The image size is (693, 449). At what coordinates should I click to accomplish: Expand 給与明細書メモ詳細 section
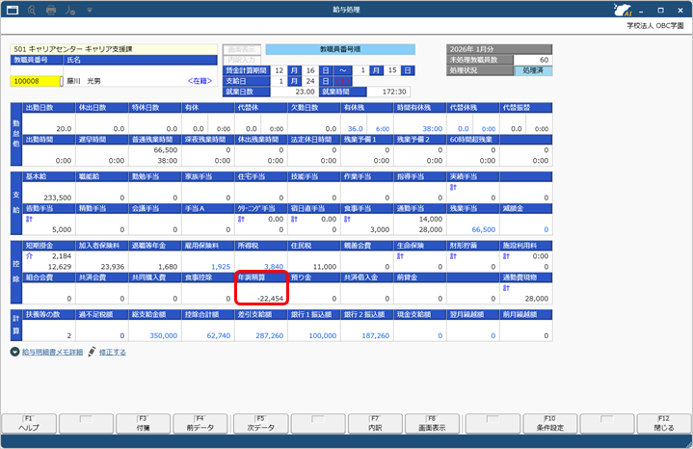coord(15,353)
